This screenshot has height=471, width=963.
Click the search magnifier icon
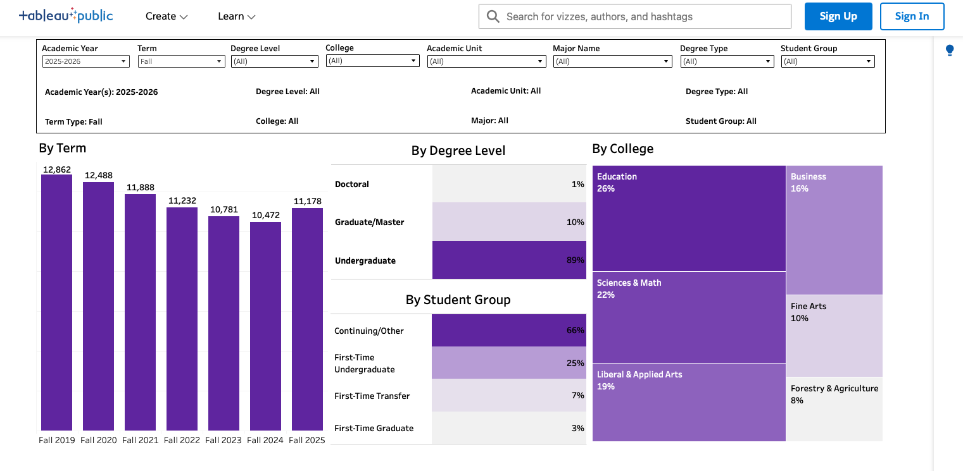coord(493,16)
